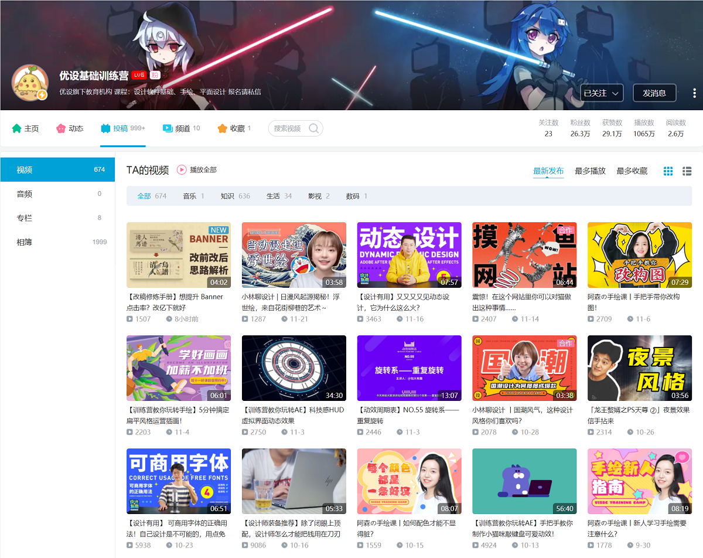This screenshot has width=703, height=558.
Task: Open the 浮世绘 video thumbnail
Action: click(x=294, y=255)
